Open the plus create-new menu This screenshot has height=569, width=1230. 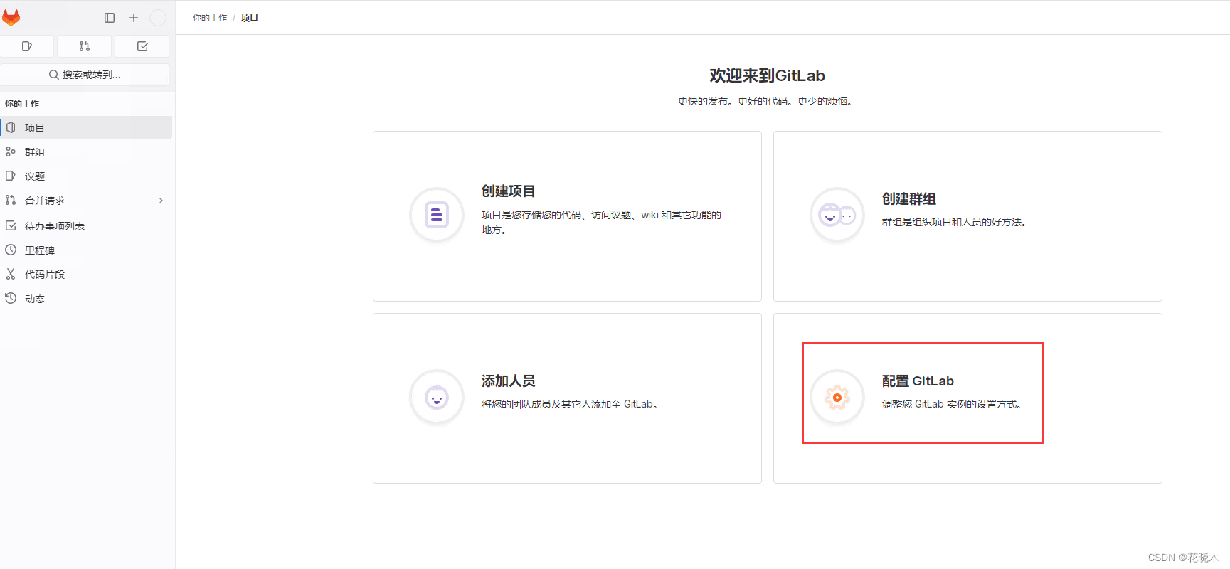pyautogui.click(x=134, y=18)
